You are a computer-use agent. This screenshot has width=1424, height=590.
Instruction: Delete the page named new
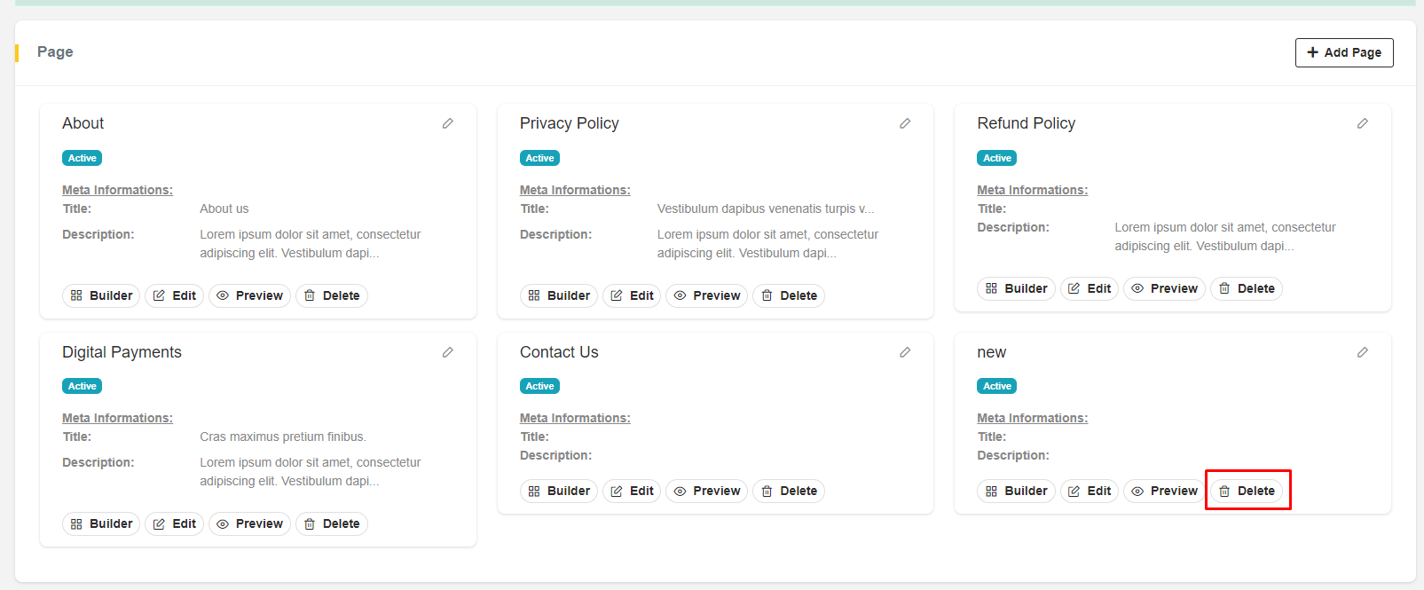[1247, 491]
